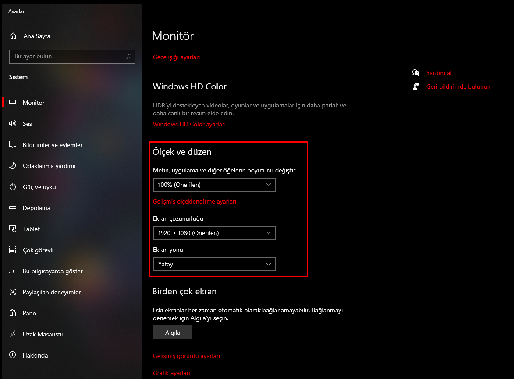Viewport: 514px width, 379px height.
Task: Click the Odaklanma yardımı moon icon
Action: 12,165
